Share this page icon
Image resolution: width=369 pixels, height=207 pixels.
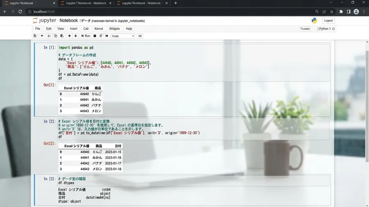[x=324, y=11]
